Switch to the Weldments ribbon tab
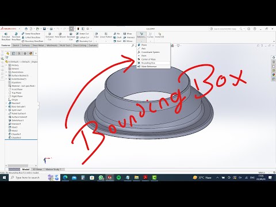The height and width of the screenshot is (207, 276). 52,45
